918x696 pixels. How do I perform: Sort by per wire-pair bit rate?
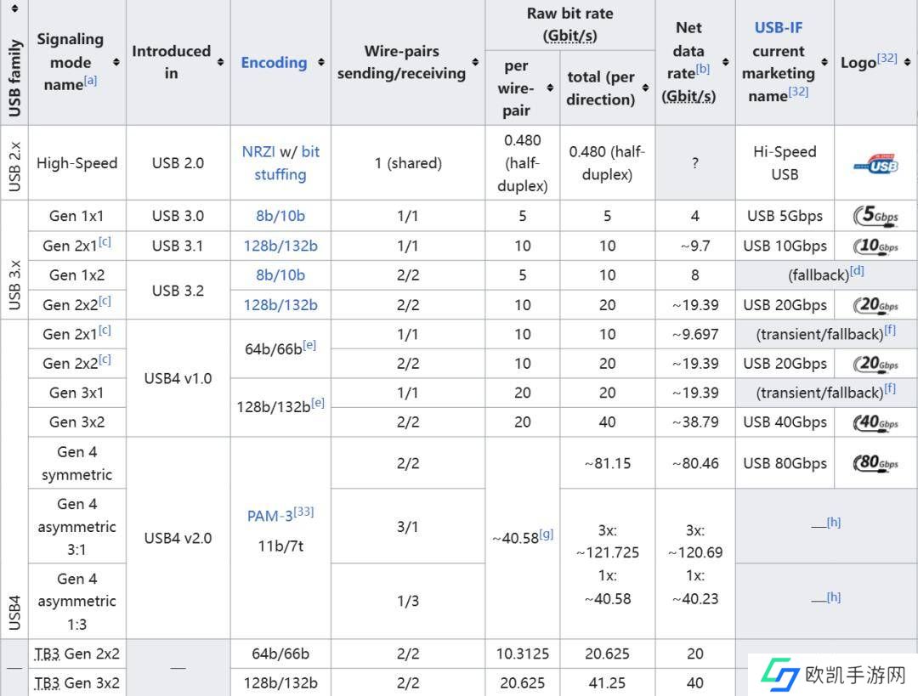coord(550,88)
